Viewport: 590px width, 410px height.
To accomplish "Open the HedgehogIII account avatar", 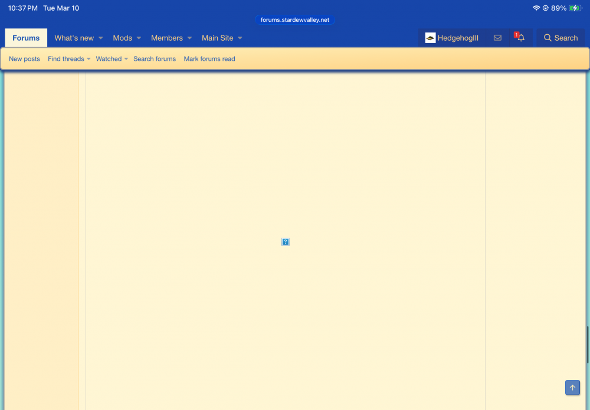I will pos(431,38).
